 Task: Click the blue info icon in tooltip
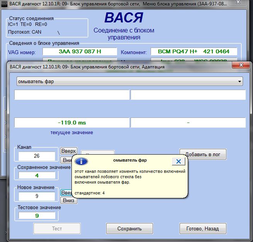[x=82, y=161]
